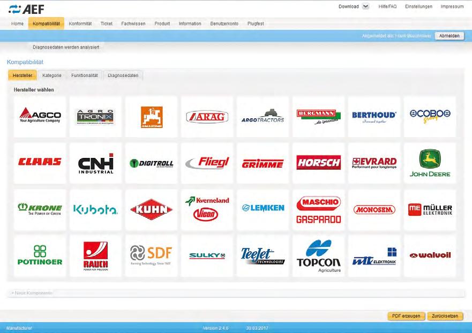Pick the WTK Elektronik tile

pos(374,256)
